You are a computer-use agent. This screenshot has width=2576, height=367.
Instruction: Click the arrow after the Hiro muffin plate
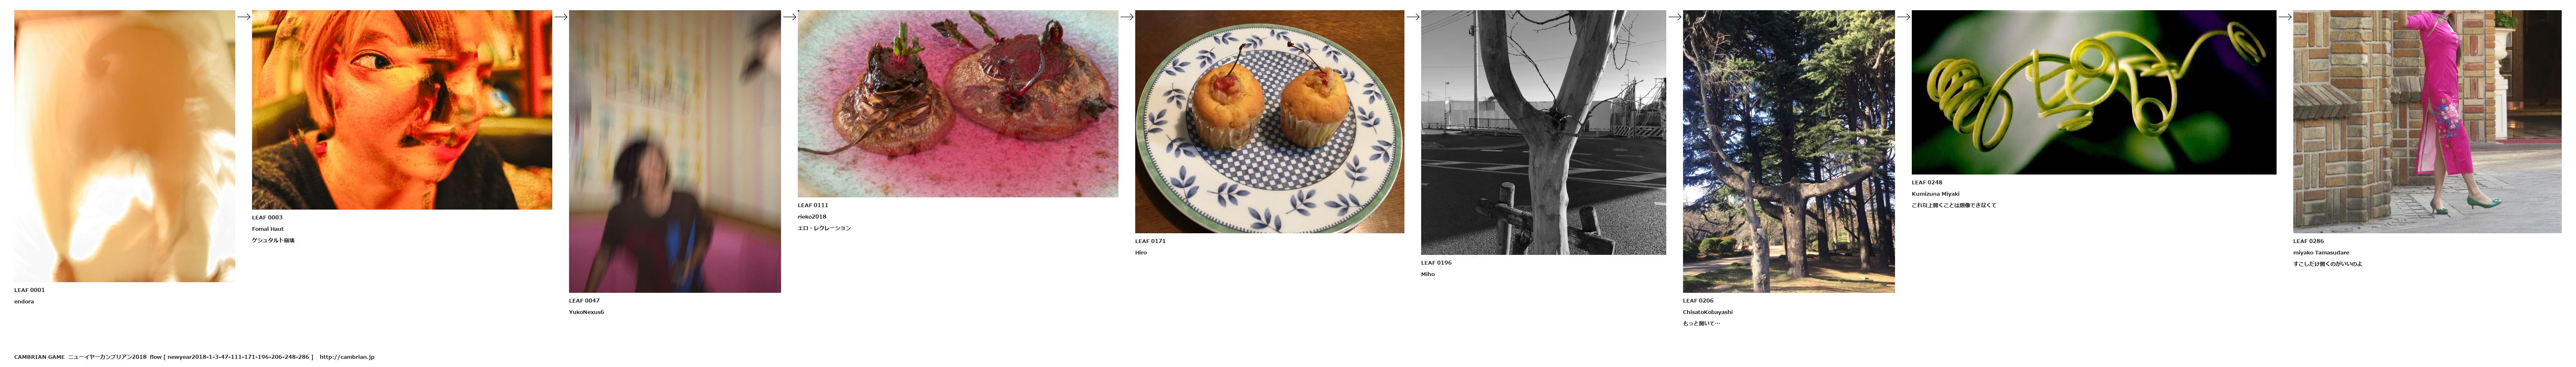point(1412,17)
